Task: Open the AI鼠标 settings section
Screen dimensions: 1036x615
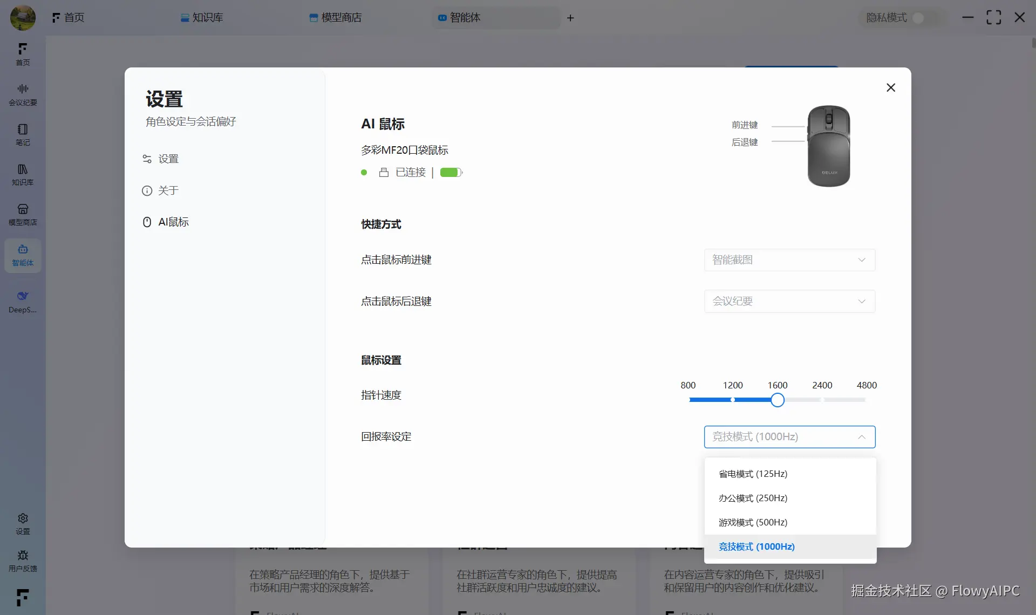Action: (173, 222)
